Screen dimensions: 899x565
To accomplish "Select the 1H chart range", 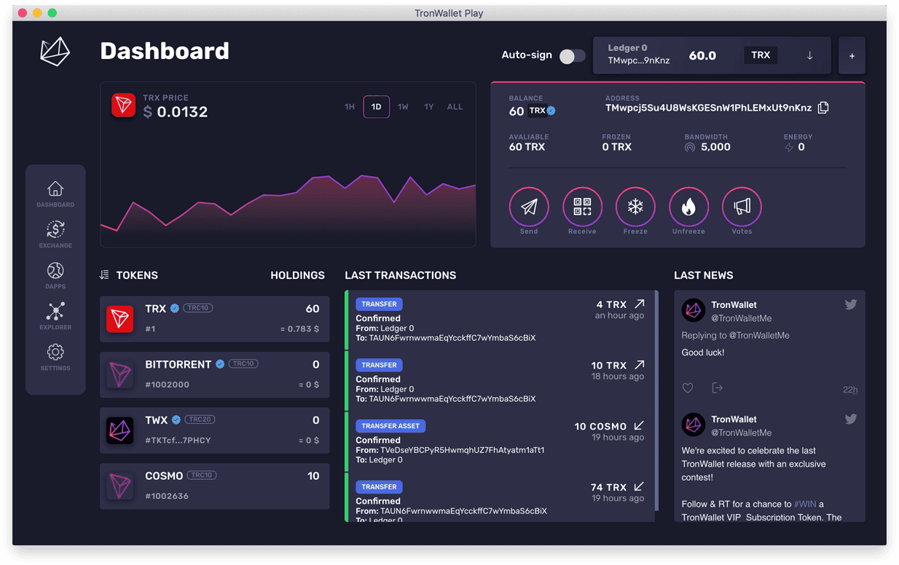I will pyautogui.click(x=350, y=107).
